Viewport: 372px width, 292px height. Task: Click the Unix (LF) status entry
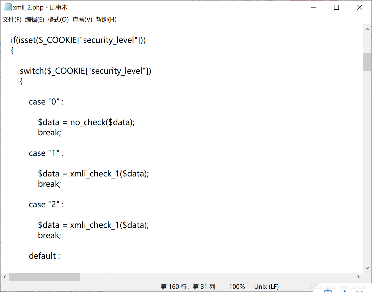(266, 286)
